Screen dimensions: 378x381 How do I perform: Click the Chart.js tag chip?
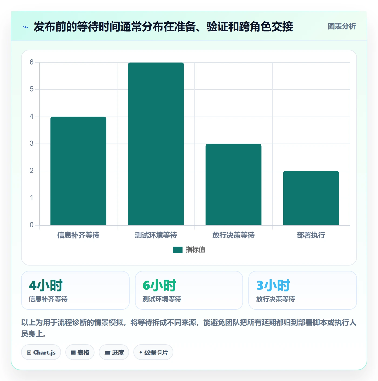(x=41, y=352)
